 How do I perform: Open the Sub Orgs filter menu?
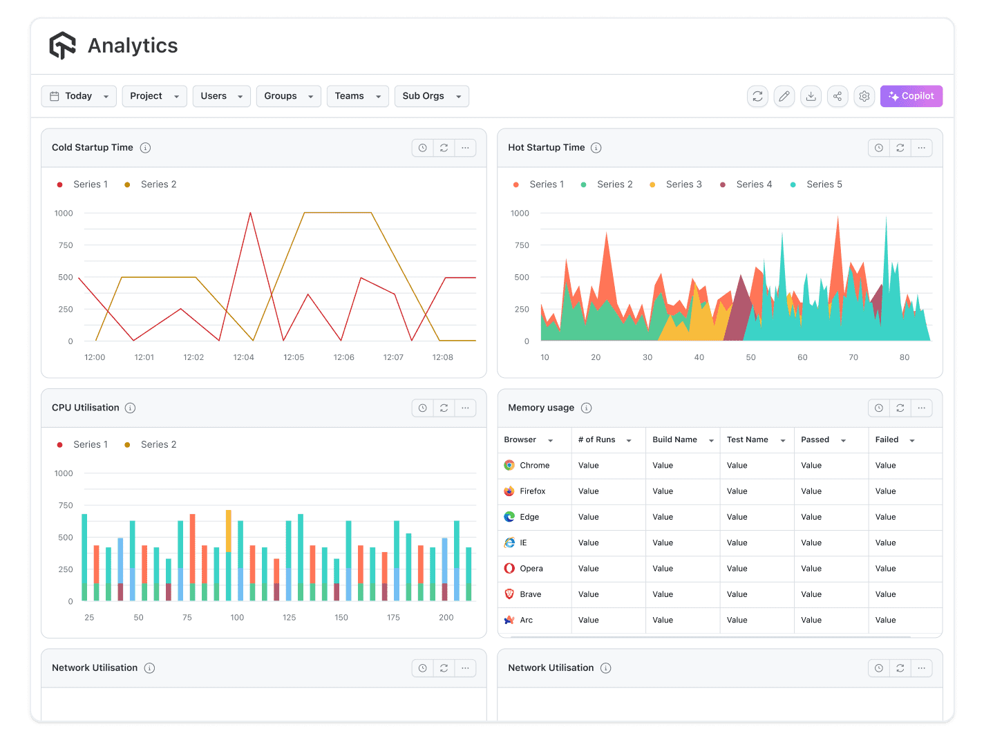pyautogui.click(x=431, y=96)
